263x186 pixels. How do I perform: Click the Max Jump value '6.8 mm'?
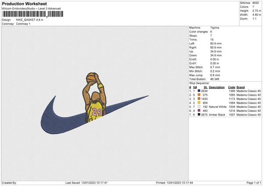click(x=215, y=75)
